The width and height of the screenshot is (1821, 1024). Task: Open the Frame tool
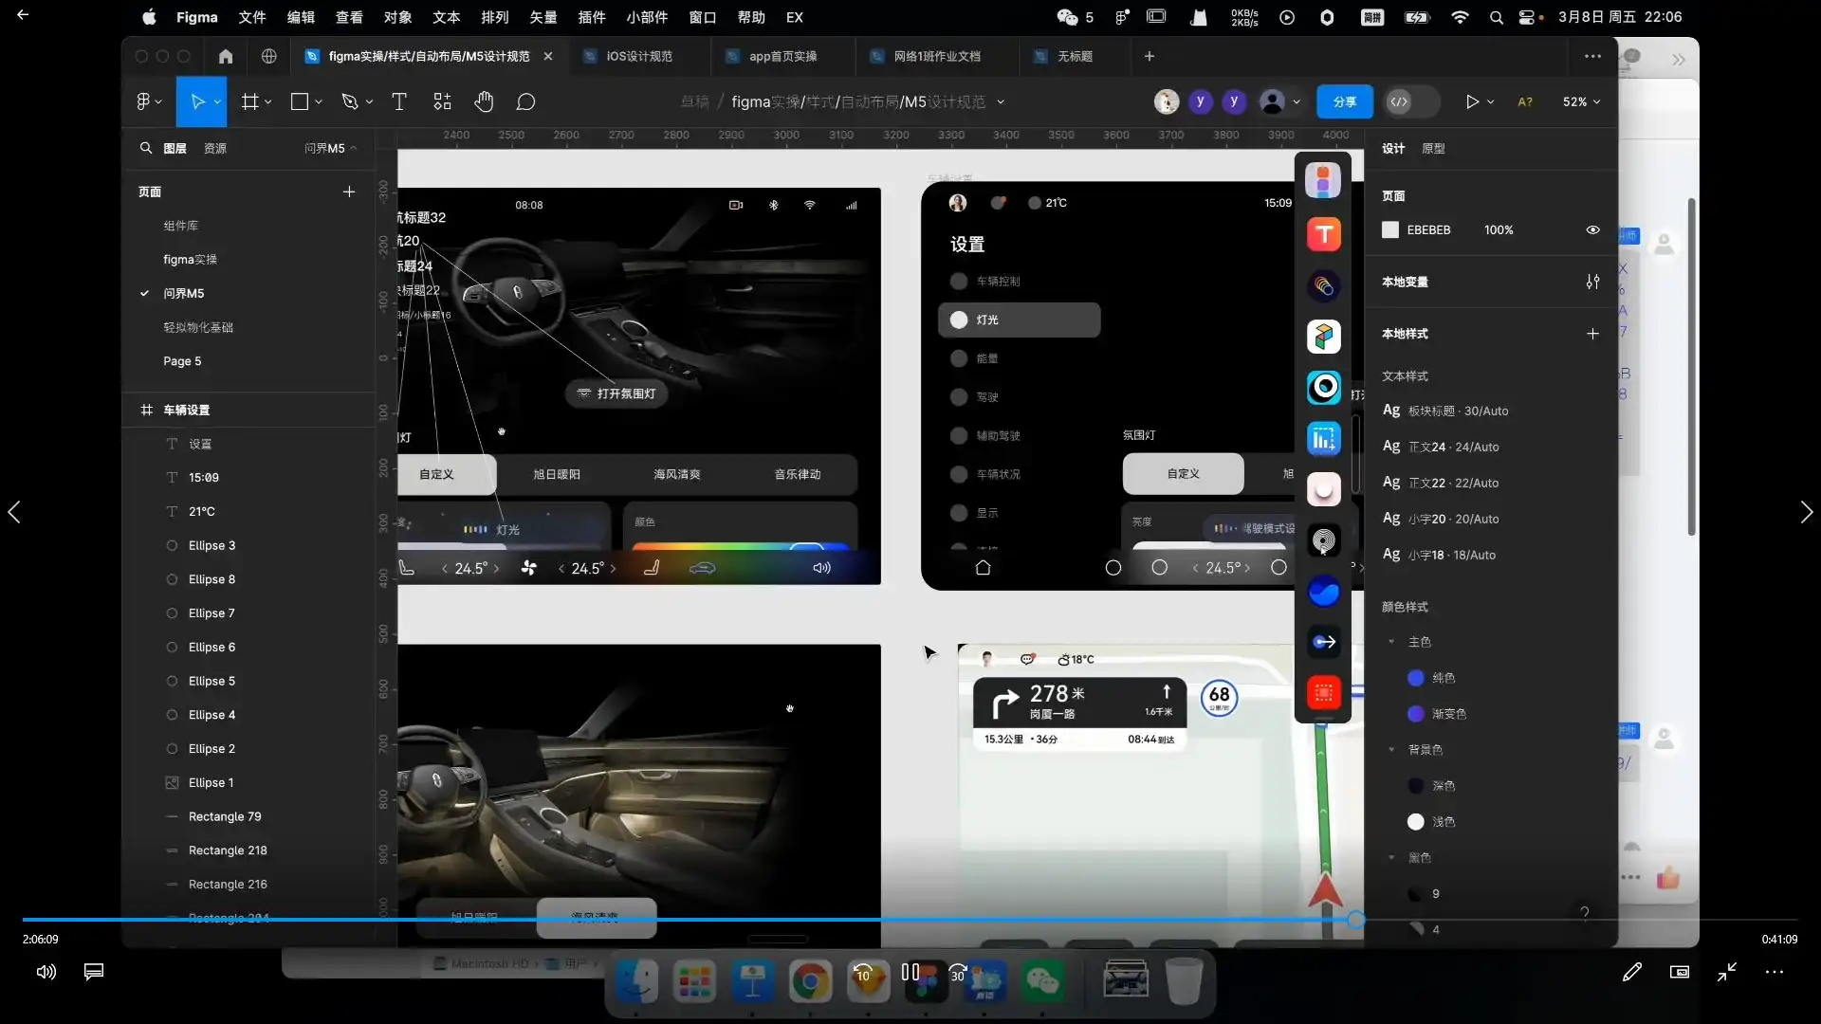point(250,101)
